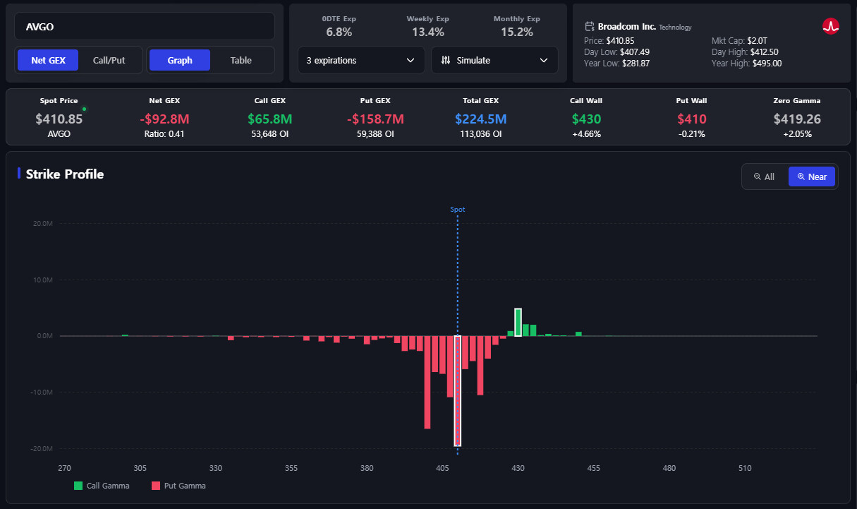Viewport: 857px width, 509px height.
Task: Click the green live dot beside spot price
Action: tap(85, 109)
